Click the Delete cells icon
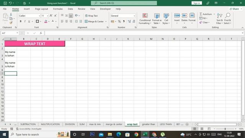Screen dimensions: 245x138 [x=185, y=16]
